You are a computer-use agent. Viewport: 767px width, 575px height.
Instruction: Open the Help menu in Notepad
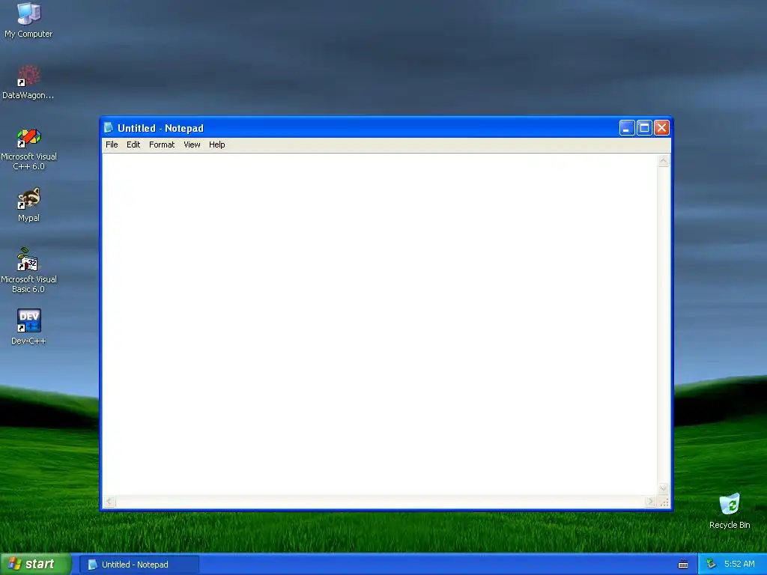[216, 144]
